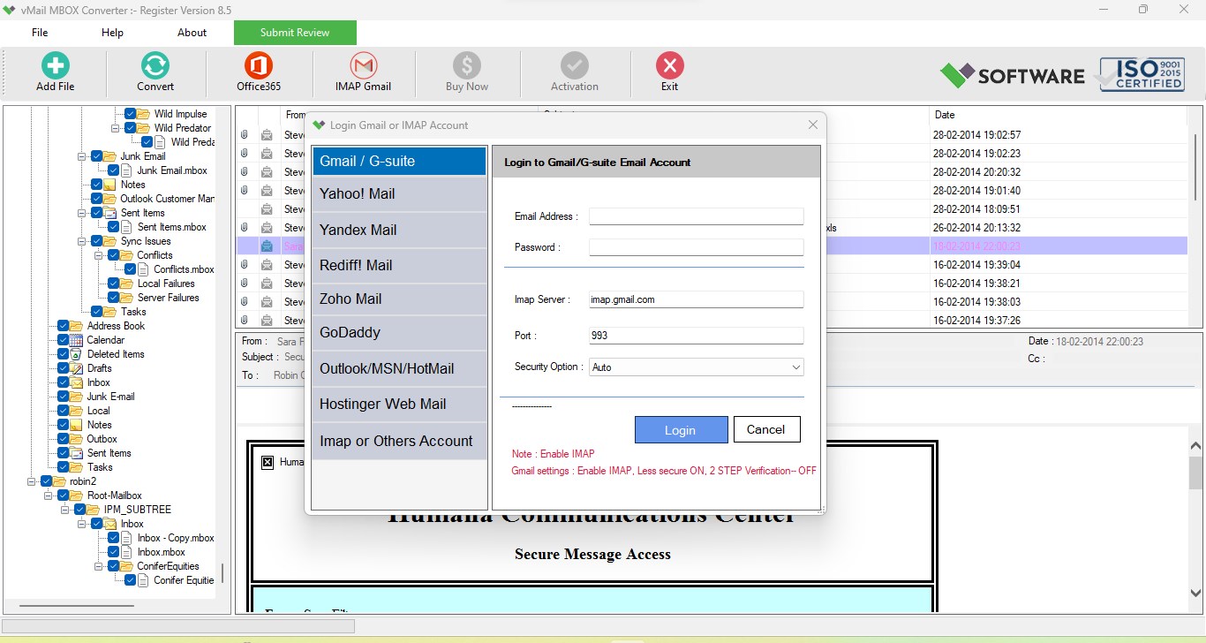The width and height of the screenshot is (1206, 643).
Task: Uncheck the Outlook Customer Manager checkbox
Action: pyautogui.click(x=96, y=199)
